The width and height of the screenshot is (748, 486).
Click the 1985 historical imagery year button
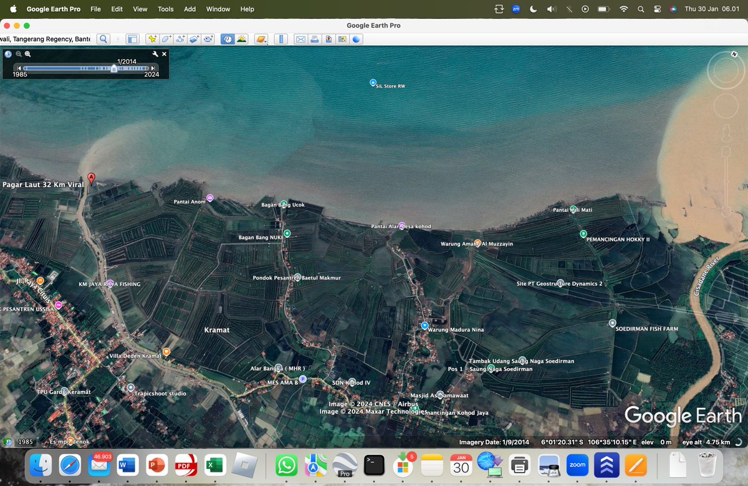[25, 442]
